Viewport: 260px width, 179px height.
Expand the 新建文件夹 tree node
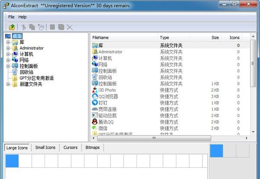point(8,84)
